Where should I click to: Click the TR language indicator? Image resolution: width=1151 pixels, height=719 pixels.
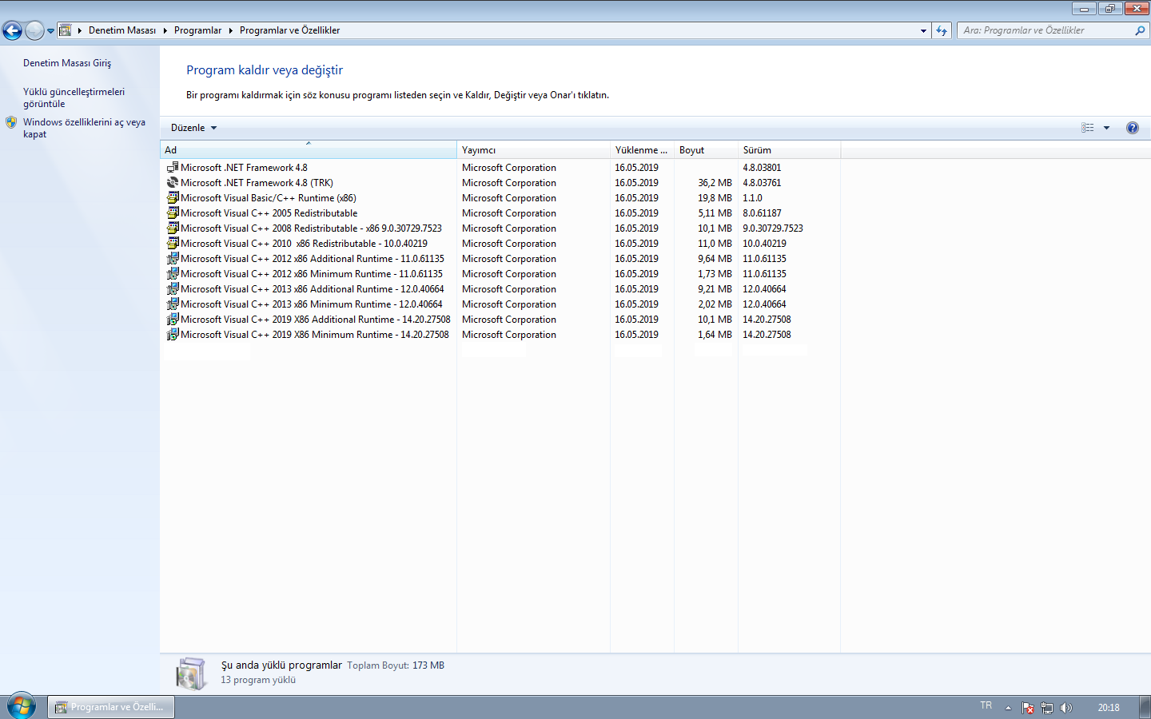[986, 706]
